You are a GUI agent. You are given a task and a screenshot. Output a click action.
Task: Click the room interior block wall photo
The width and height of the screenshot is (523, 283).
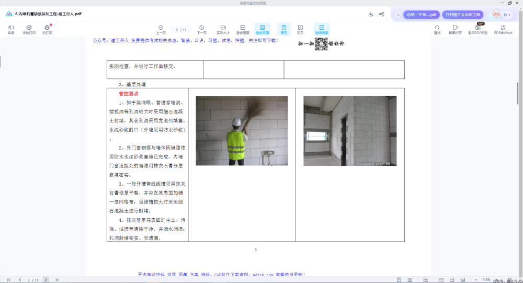[x=350, y=131]
